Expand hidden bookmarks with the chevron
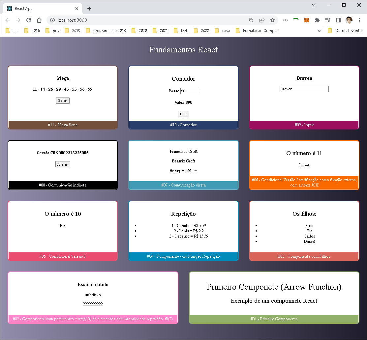This screenshot has width=367, height=340. click(319, 30)
